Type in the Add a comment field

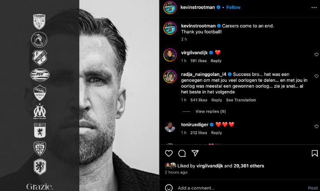[233, 188]
